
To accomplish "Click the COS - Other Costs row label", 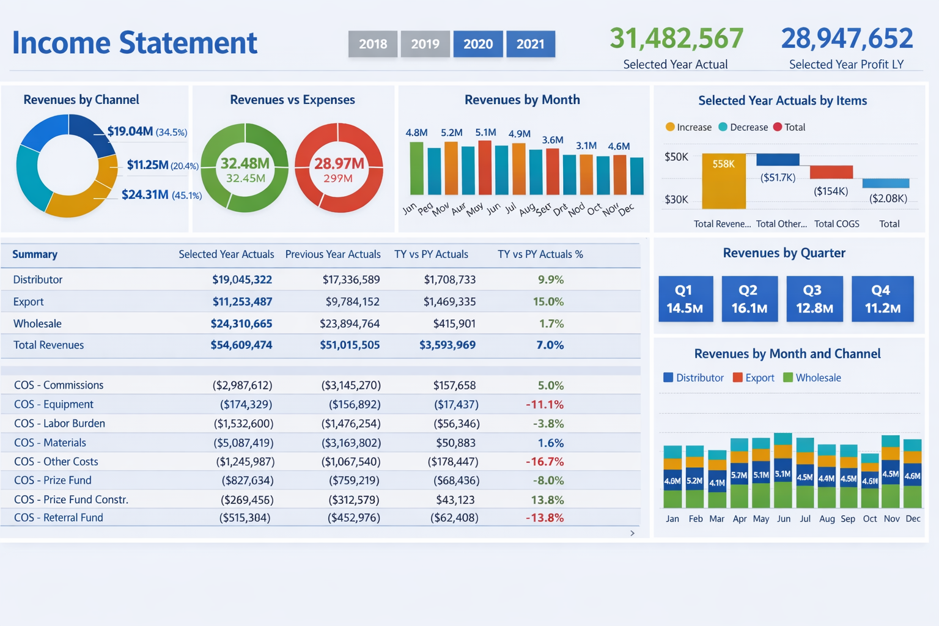I will coord(56,462).
